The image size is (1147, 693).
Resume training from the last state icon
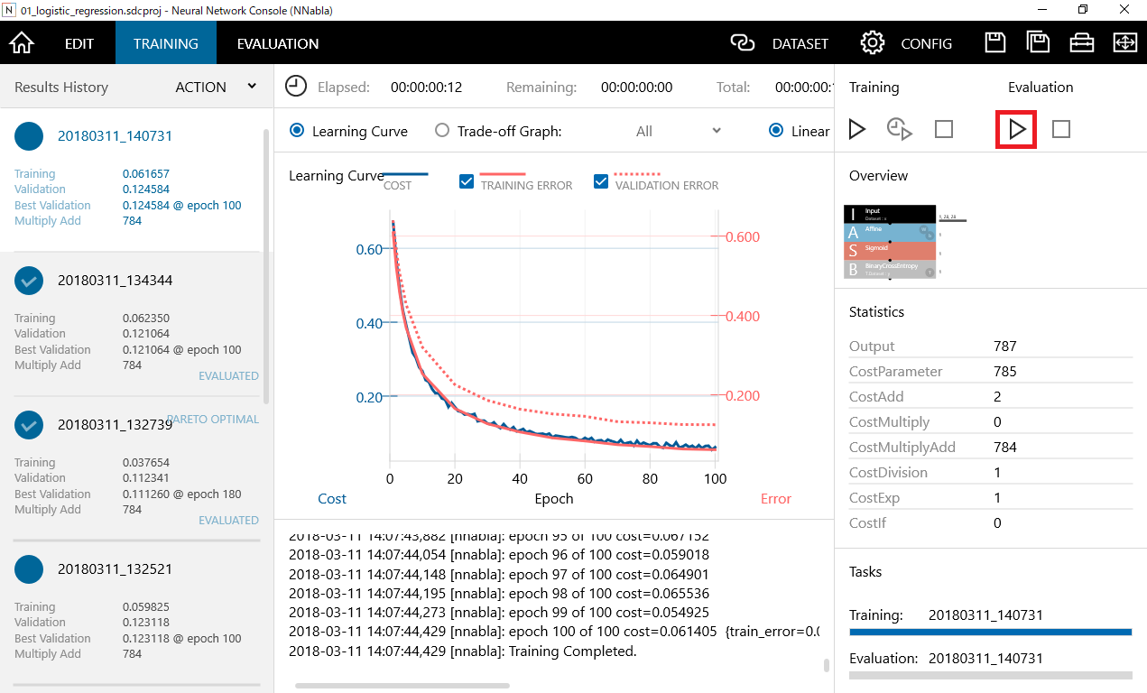[x=899, y=129]
